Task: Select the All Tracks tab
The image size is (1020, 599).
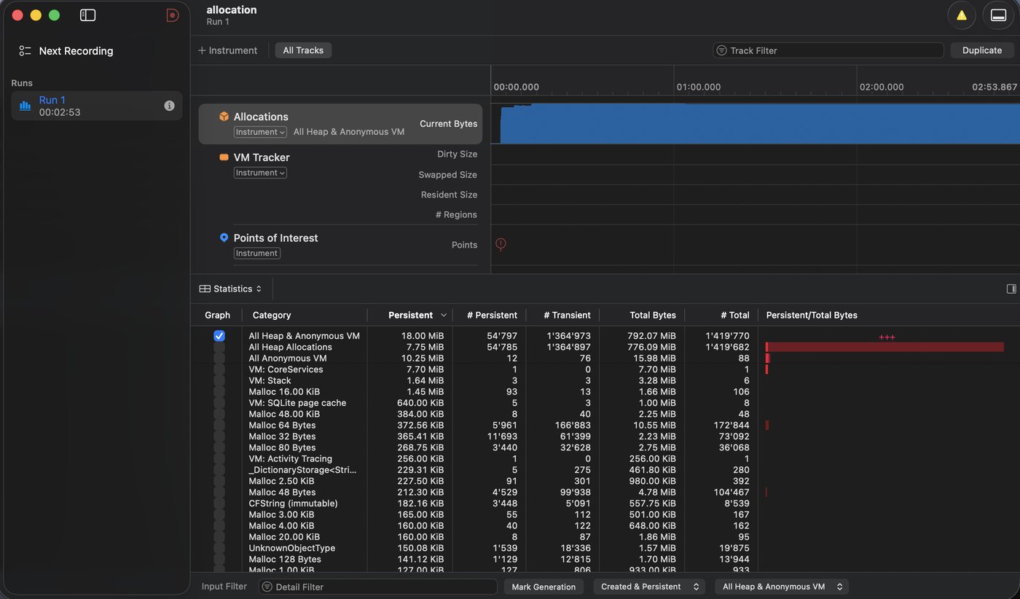Action: [x=303, y=50]
